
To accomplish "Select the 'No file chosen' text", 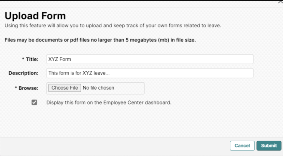I will (99, 88).
